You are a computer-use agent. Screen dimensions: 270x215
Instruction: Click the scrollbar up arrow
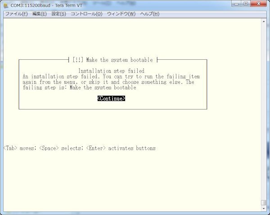coord(264,22)
